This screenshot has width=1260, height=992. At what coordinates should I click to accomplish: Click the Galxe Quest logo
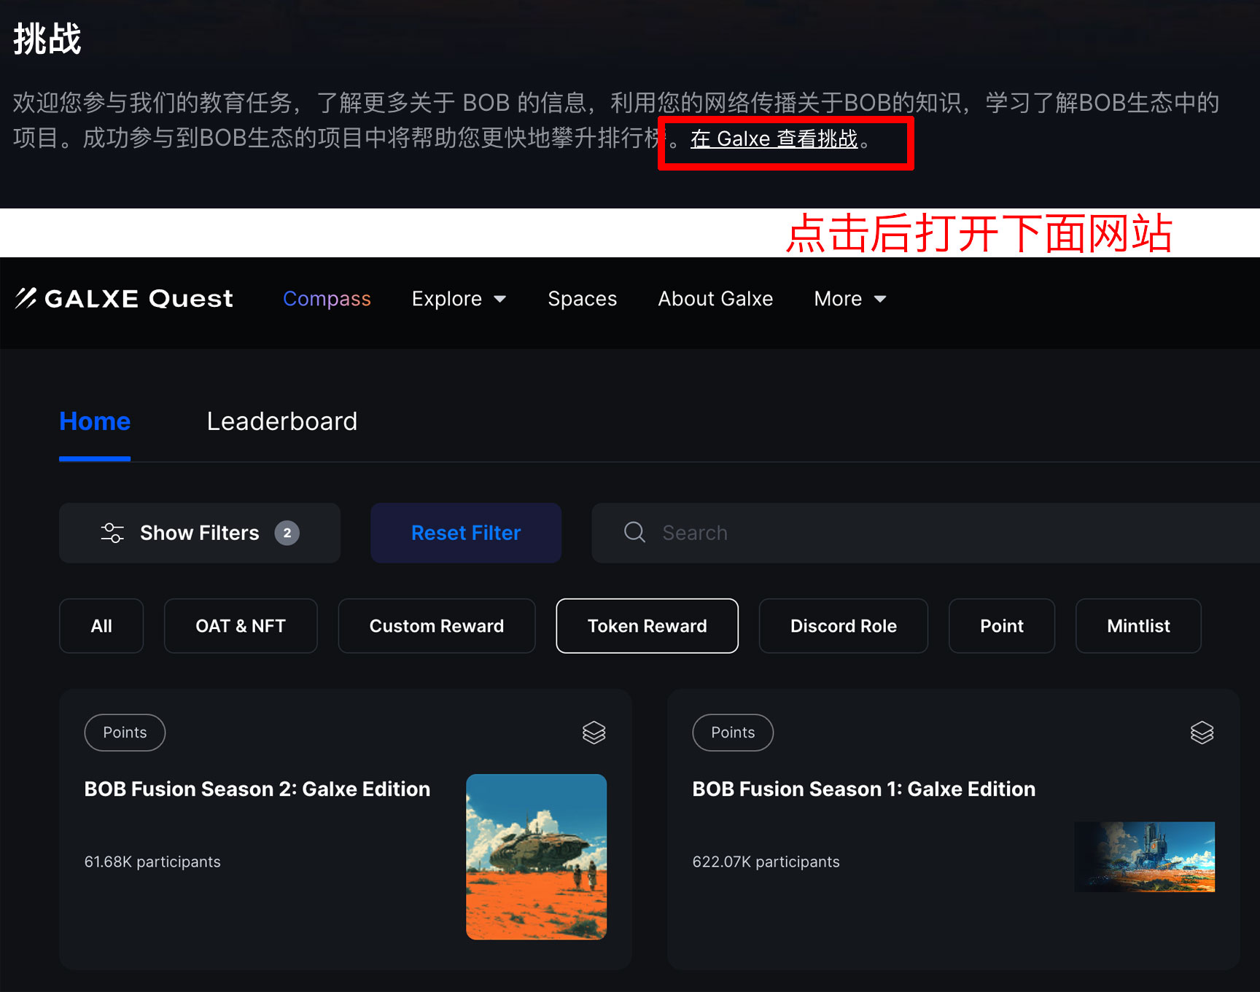pos(125,298)
